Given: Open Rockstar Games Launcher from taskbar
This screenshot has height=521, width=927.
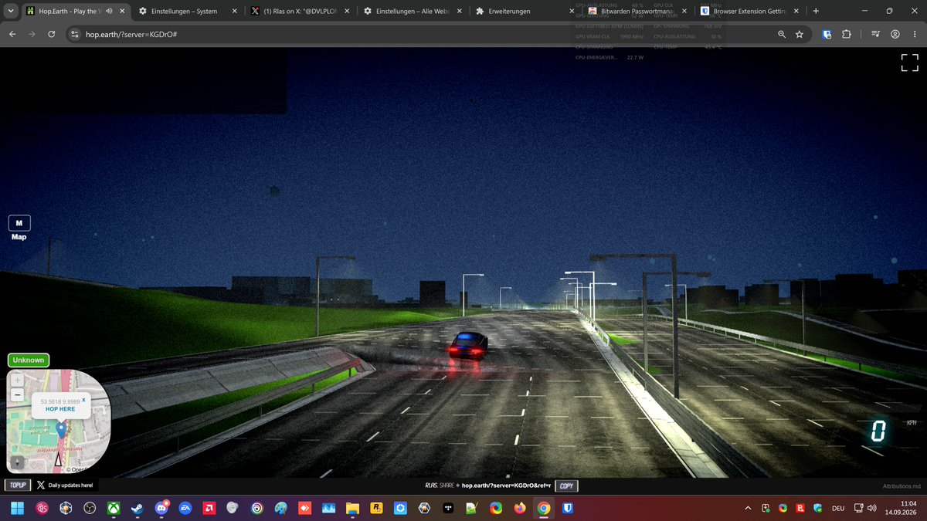Looking at the screenshot, I should tap(376, 509).
